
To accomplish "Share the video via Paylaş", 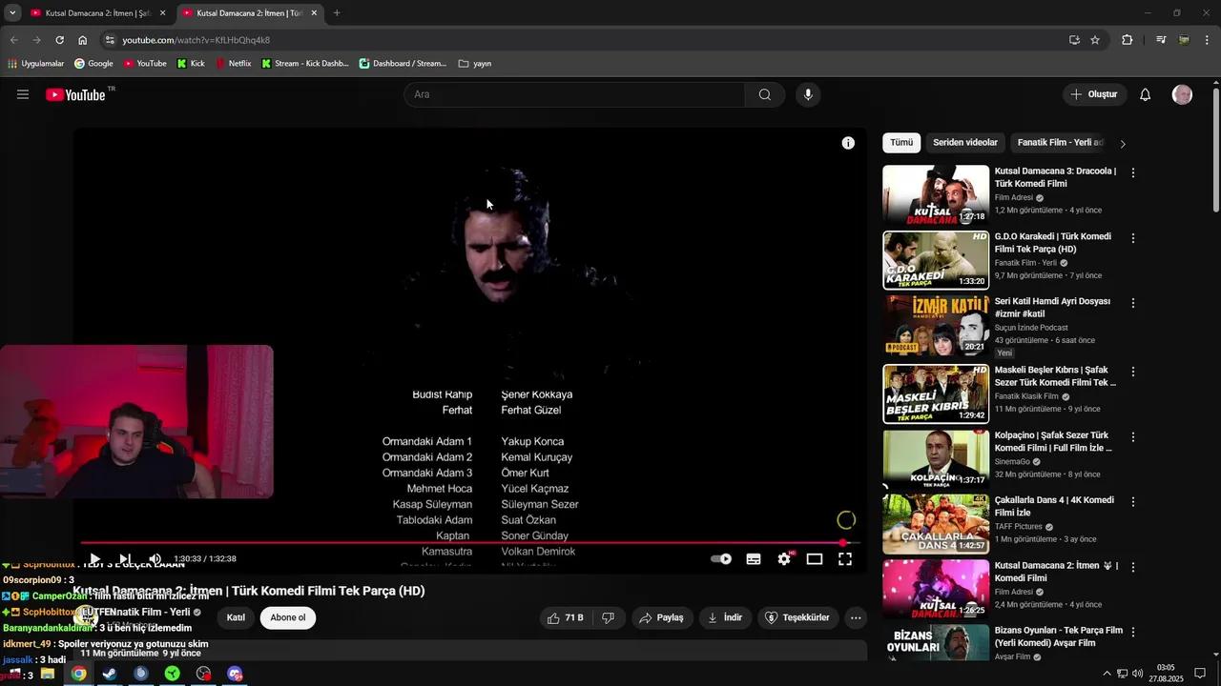I will click(661, 617).
